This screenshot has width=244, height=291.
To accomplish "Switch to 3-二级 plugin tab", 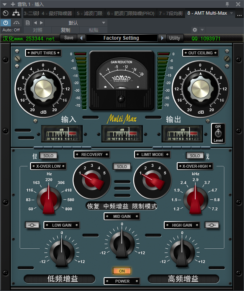I will pyautogui.click(x=31, y=13).
